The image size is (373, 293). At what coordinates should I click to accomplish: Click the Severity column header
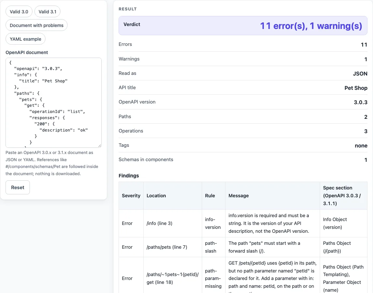131,196
